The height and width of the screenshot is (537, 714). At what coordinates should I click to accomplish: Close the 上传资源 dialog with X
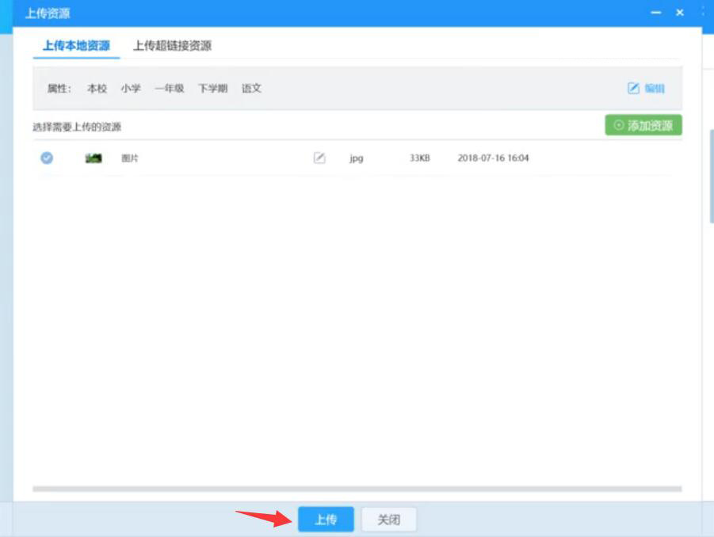[680, 13]
